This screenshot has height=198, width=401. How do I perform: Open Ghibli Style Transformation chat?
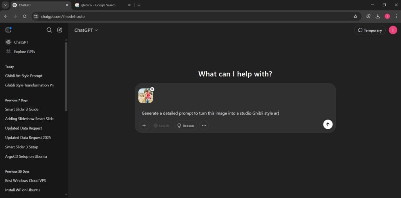pyautogui.click(x=30, y=85)
